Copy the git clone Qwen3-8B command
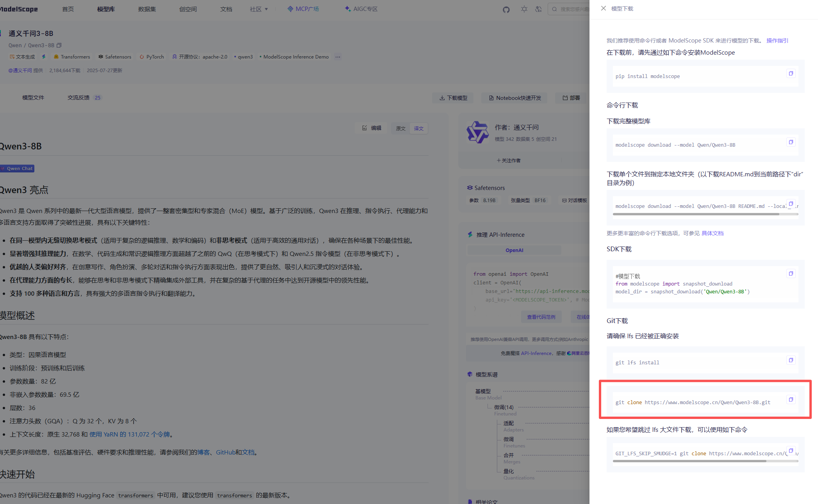Screen dimensions: 818x504 pos(791,399)
